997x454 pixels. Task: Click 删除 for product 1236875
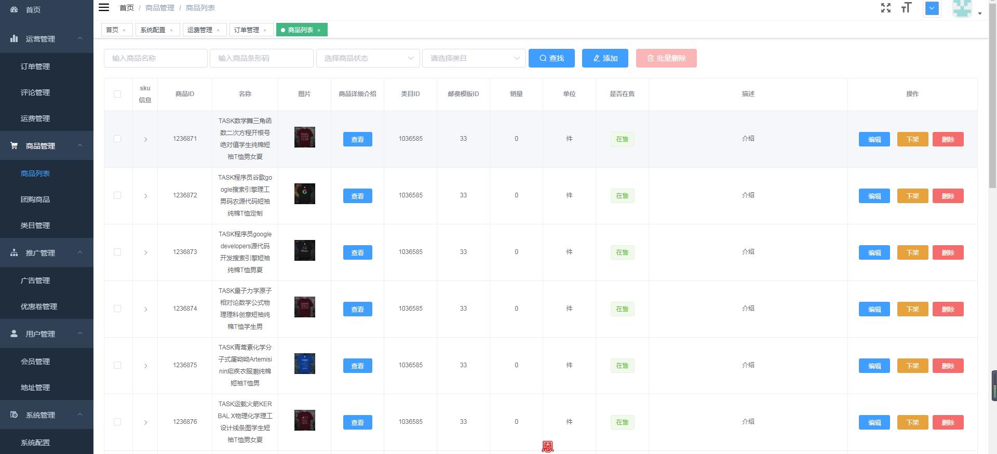tap(948, 366)
